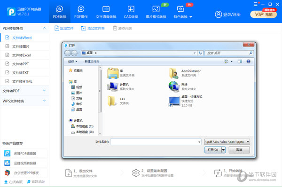This screenshot has width=282, height=187.
Task: Select 图片 library in navigation tree
Action: [x=77, y=93]
